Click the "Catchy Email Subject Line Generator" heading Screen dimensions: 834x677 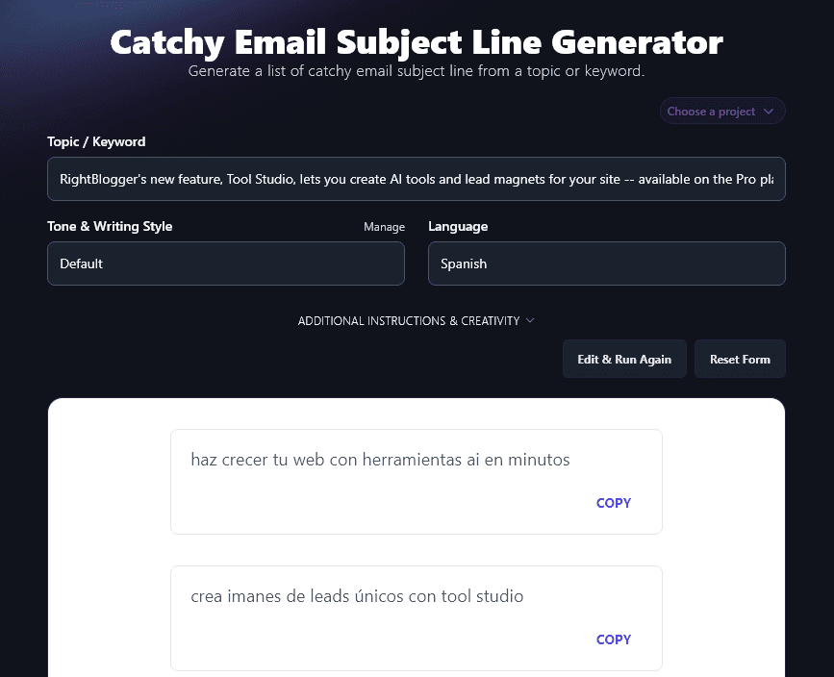pyautogui.click(x=417, y=42)
